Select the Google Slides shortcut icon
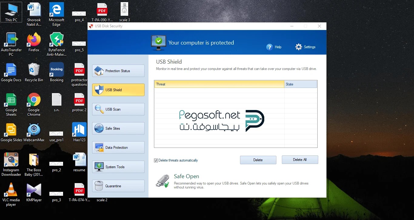414x220 pixels. point(11,132)
